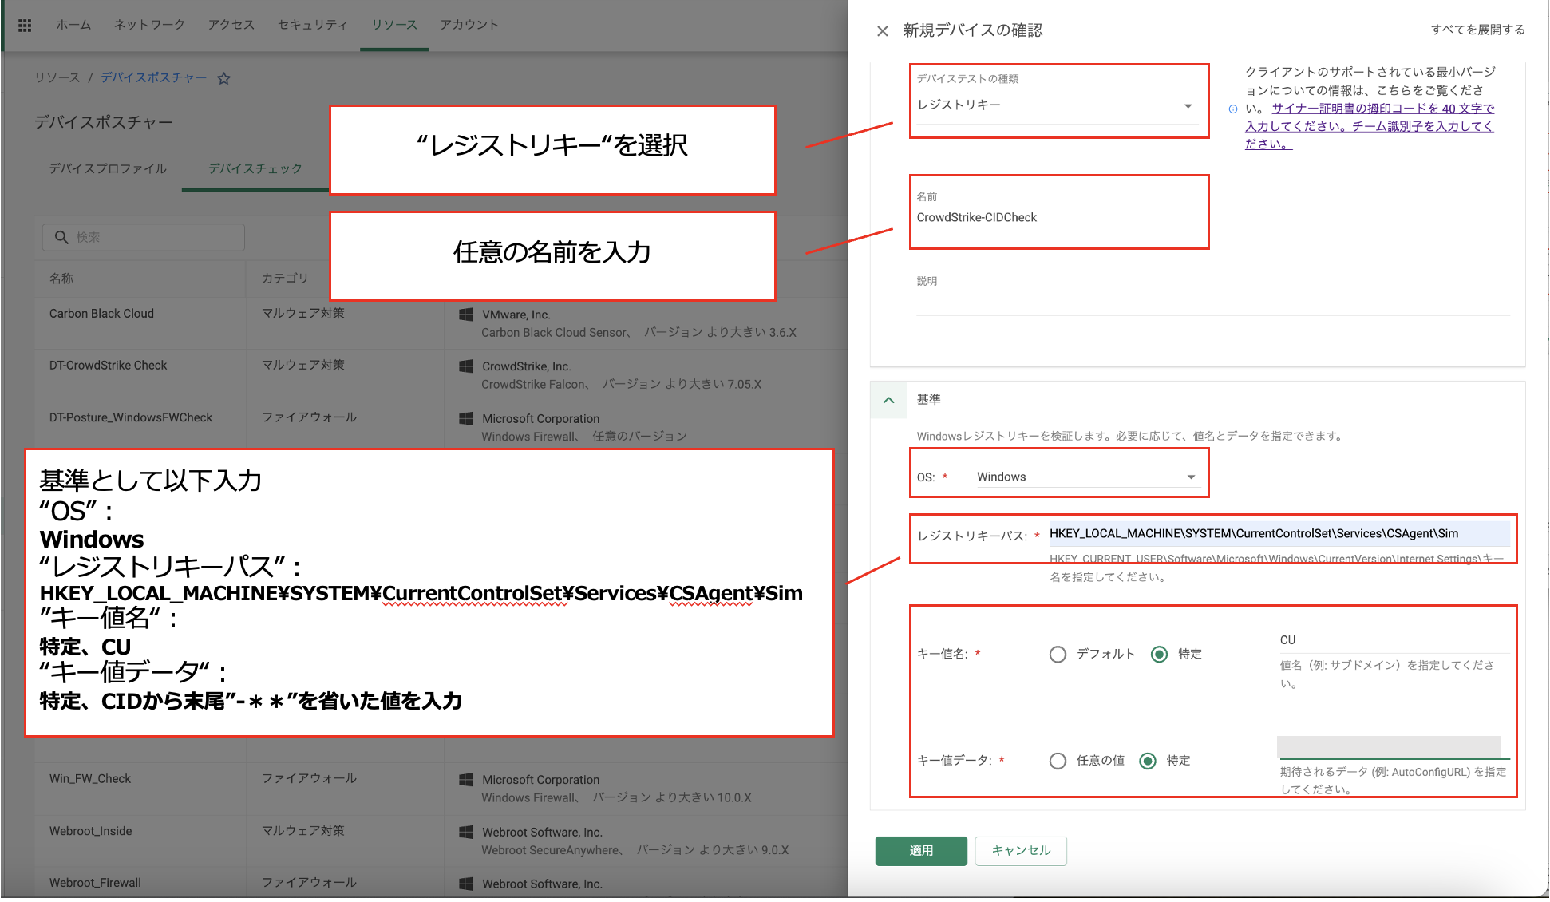1550x902 pixels.
Task: Select 特定 for キー値データ
Action: point(1148,761)
